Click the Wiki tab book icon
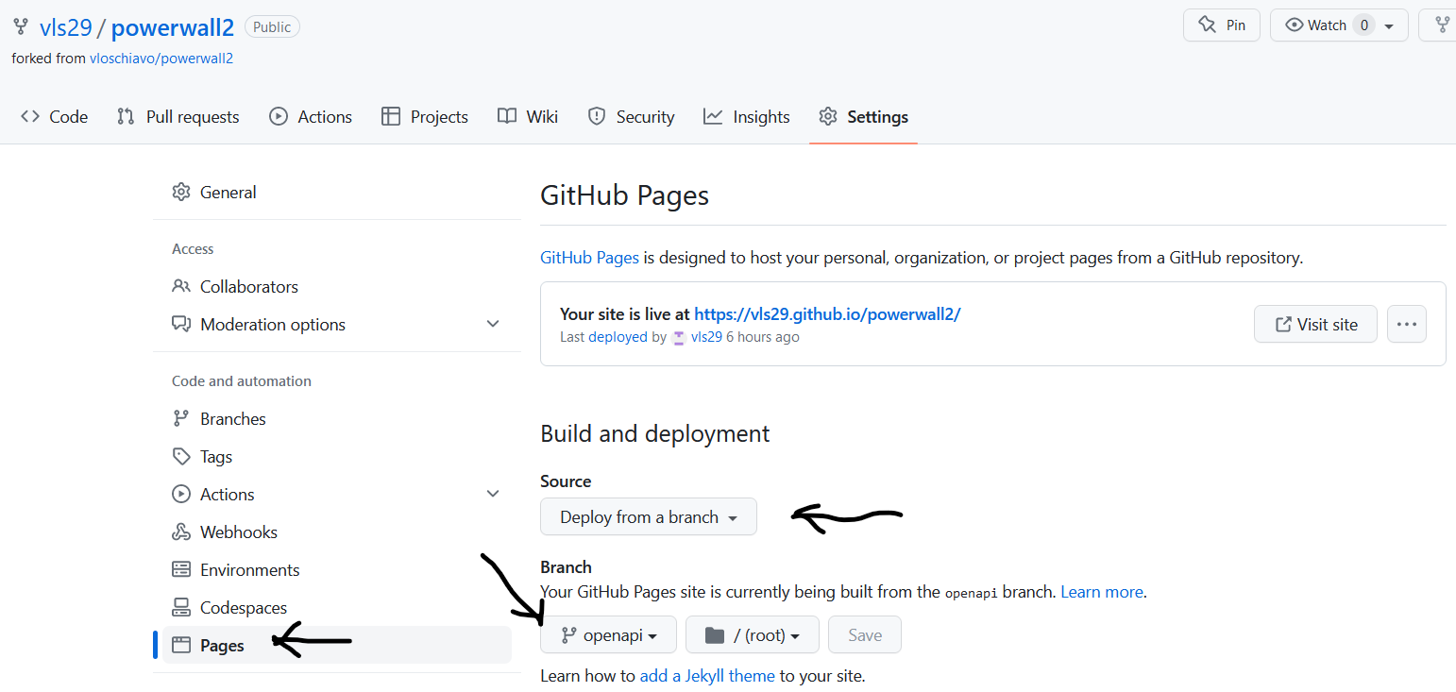The image size is (1456, 692). [x=507, y=116]
